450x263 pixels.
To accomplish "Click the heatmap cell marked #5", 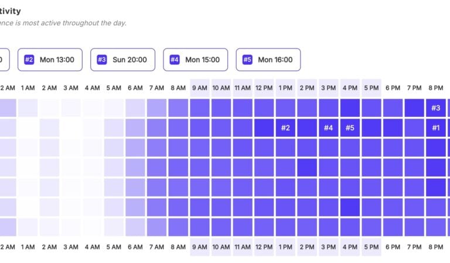I will coord(350,128).
